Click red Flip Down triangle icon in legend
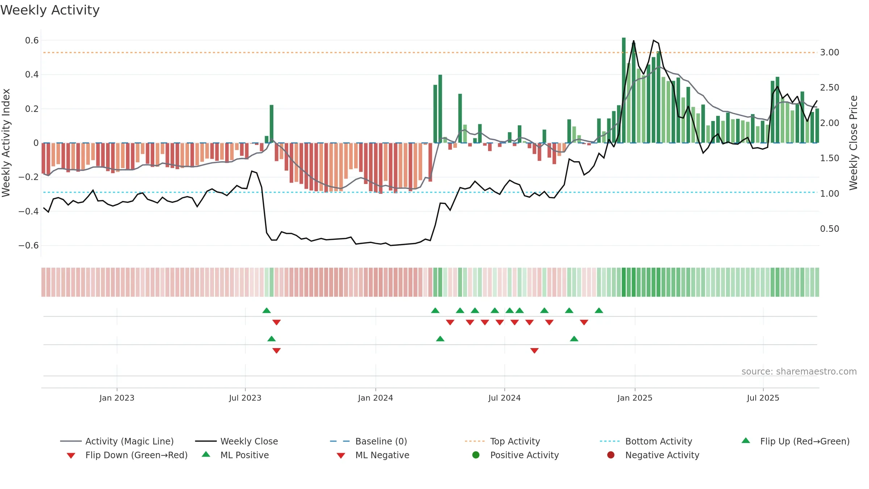This screenshot has height=489, width=869. [x=71, y=456]
